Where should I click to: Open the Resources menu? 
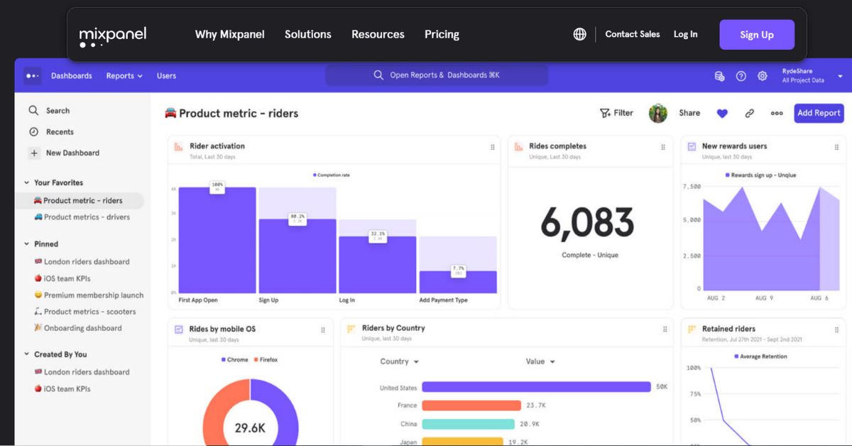pos(378,34)
